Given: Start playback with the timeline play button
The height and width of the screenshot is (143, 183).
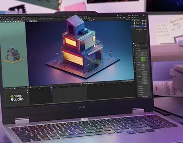Looking at the screenshot, I should pos(90,83).
